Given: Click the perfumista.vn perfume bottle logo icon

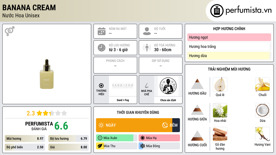Looking at the screenshot, I should pyautogui.click(x=217, y=11).
